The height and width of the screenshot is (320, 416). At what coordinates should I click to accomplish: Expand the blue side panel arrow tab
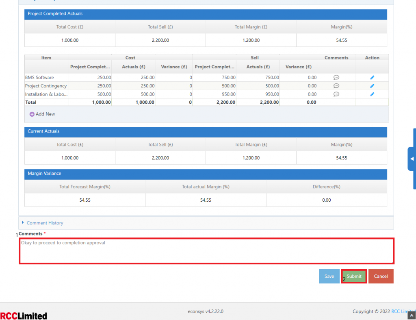(412, 159)
